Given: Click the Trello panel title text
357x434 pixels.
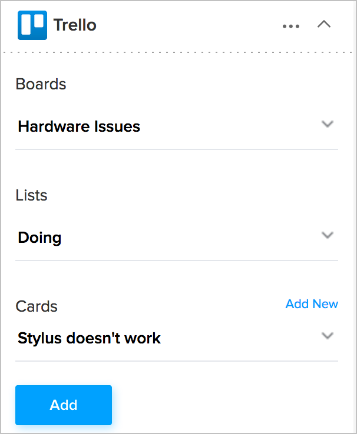Looking at the screenshot, I should click(x=75, y=25).
